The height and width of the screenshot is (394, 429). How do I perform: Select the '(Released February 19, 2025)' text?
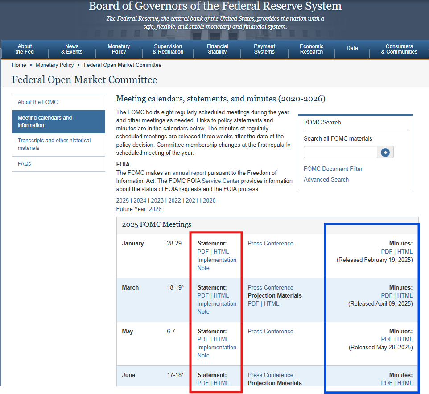point(375,260)
